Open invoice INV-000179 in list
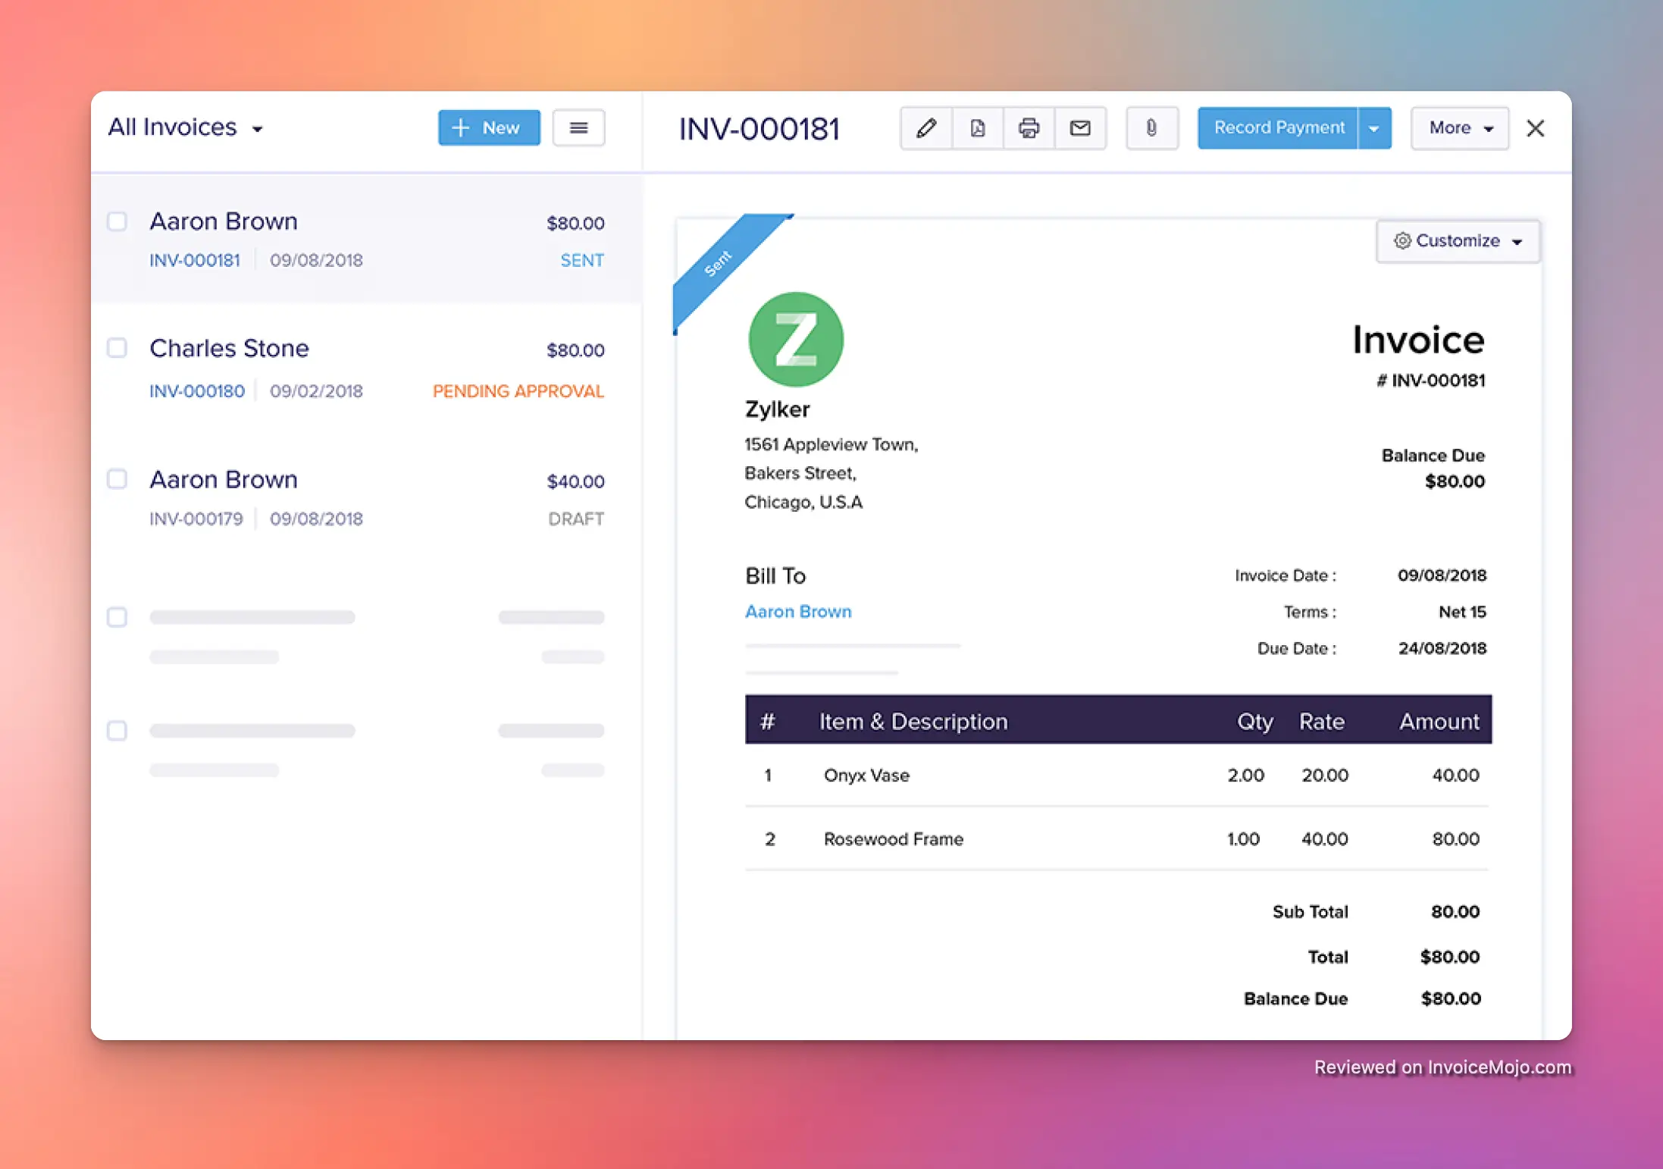 [196, 519]
